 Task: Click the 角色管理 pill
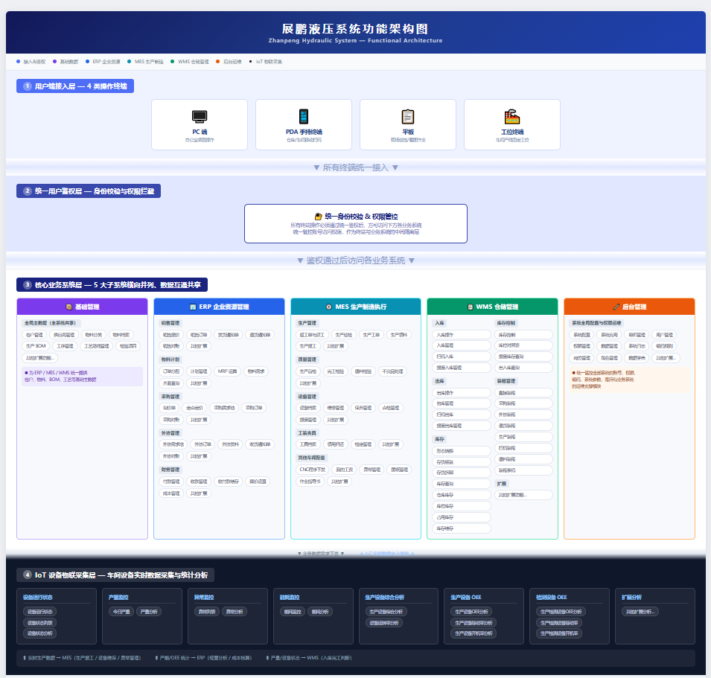[x=610, y=358]
